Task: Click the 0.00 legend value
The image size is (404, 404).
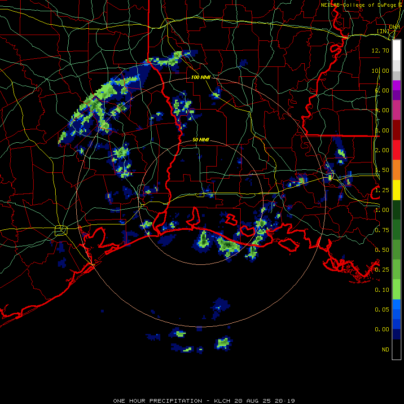Action: 382,329
